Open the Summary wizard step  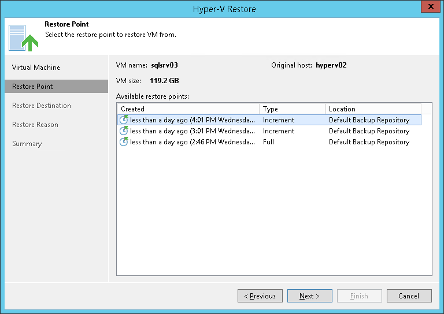(27, 144)
